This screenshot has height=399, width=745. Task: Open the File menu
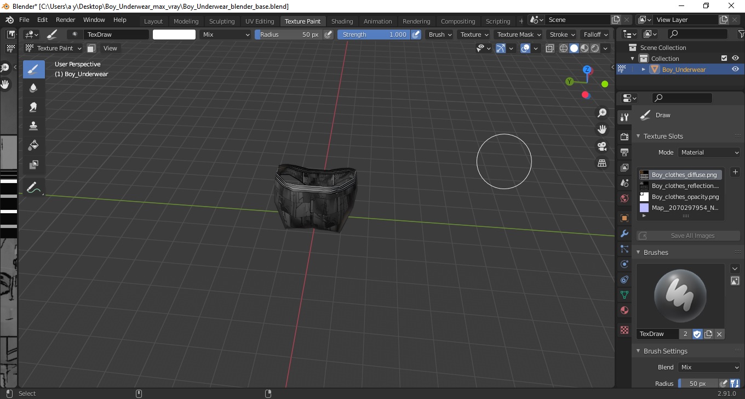tap(24, 20)
